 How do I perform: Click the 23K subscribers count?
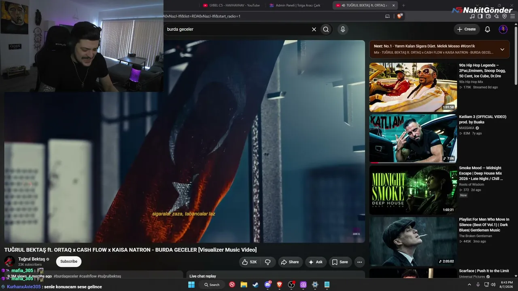(30, 264)
